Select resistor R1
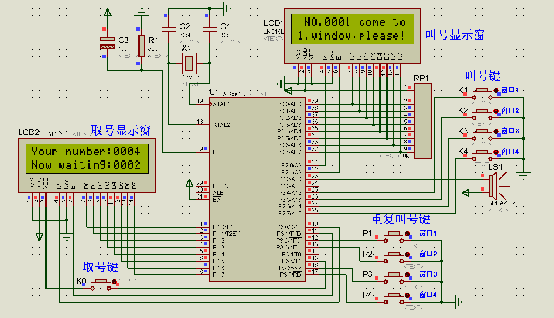The height and width of the screenshot is (318, 554). coord(141,46)
